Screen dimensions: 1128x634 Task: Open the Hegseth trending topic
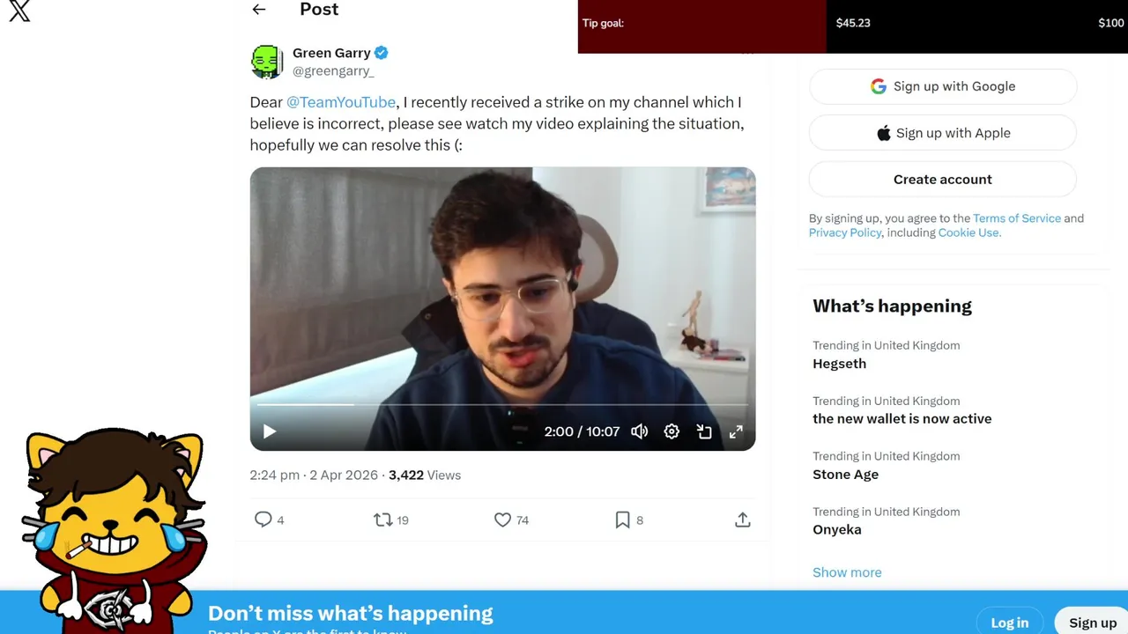click(839, 364)
